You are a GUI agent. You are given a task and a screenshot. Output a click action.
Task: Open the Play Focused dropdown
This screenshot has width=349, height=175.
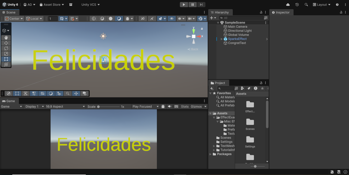click(146, 106)
